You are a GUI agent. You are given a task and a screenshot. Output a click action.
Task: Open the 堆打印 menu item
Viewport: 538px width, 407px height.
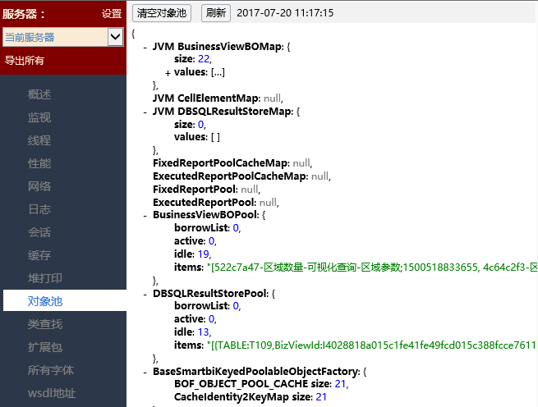(45, 278)
